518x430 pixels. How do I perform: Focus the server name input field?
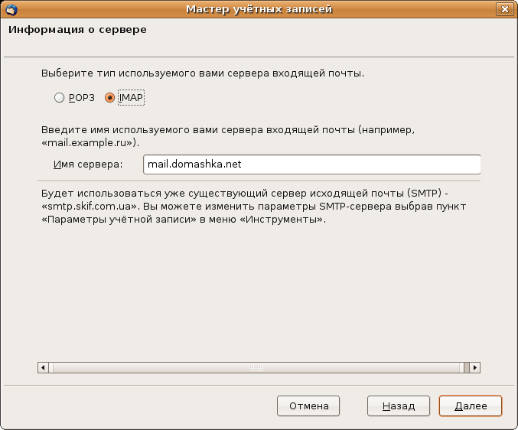coord(311,165)
